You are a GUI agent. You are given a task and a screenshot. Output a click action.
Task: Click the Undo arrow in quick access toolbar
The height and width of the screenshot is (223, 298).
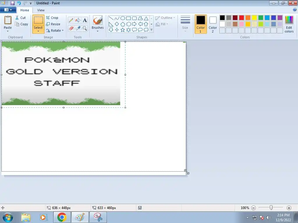click(19, 3)
